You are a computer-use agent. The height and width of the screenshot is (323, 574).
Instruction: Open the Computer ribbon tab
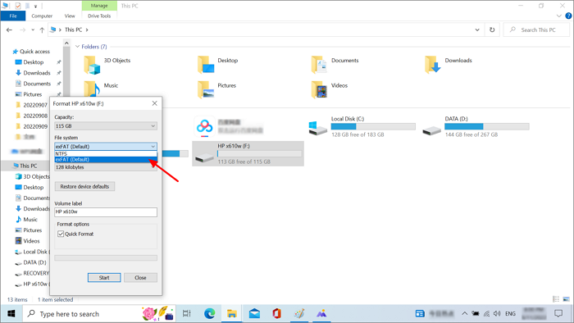pyautogui.click(x=42, y=16)
